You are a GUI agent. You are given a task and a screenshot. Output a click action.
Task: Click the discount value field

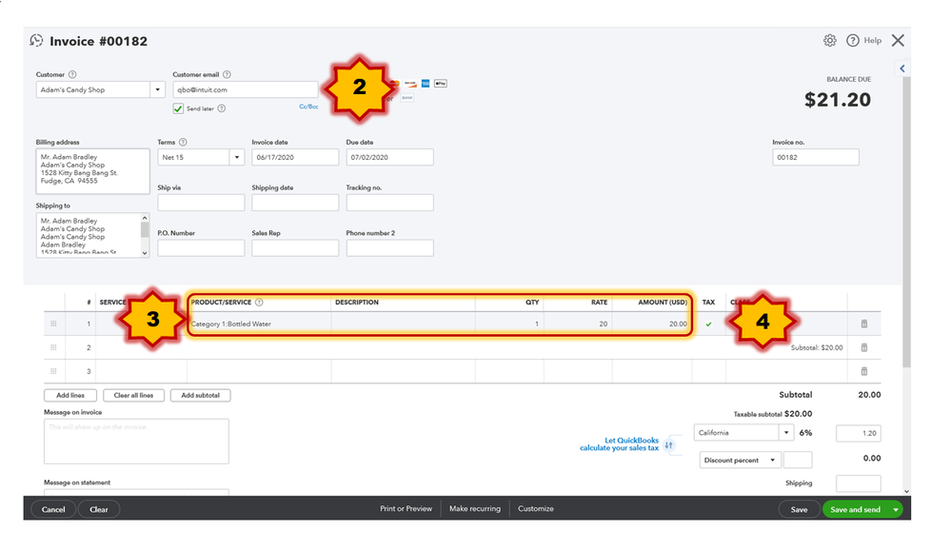click(x=798, y=461)
